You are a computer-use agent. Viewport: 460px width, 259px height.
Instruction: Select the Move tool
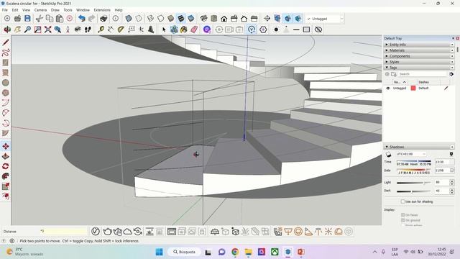pos(6,146)
